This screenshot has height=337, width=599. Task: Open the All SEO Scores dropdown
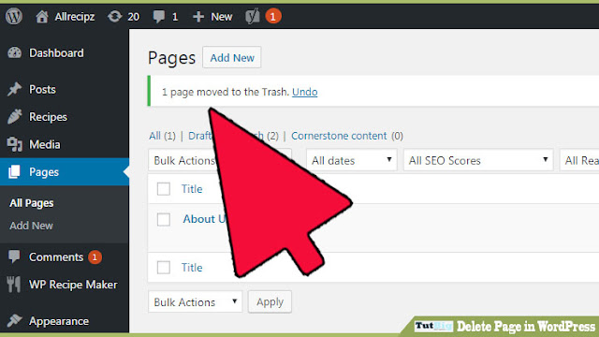coord(478,160)
